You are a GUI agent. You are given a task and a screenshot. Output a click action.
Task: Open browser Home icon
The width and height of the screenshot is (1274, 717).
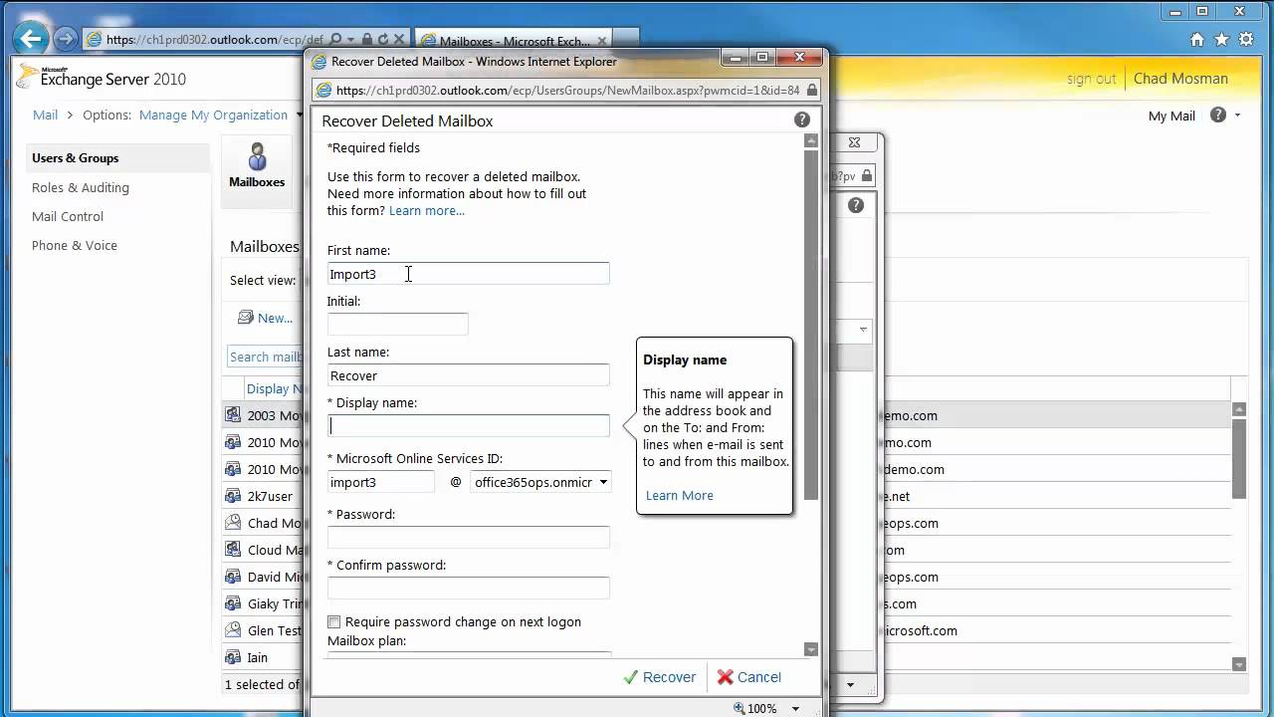click(1198, 40)
